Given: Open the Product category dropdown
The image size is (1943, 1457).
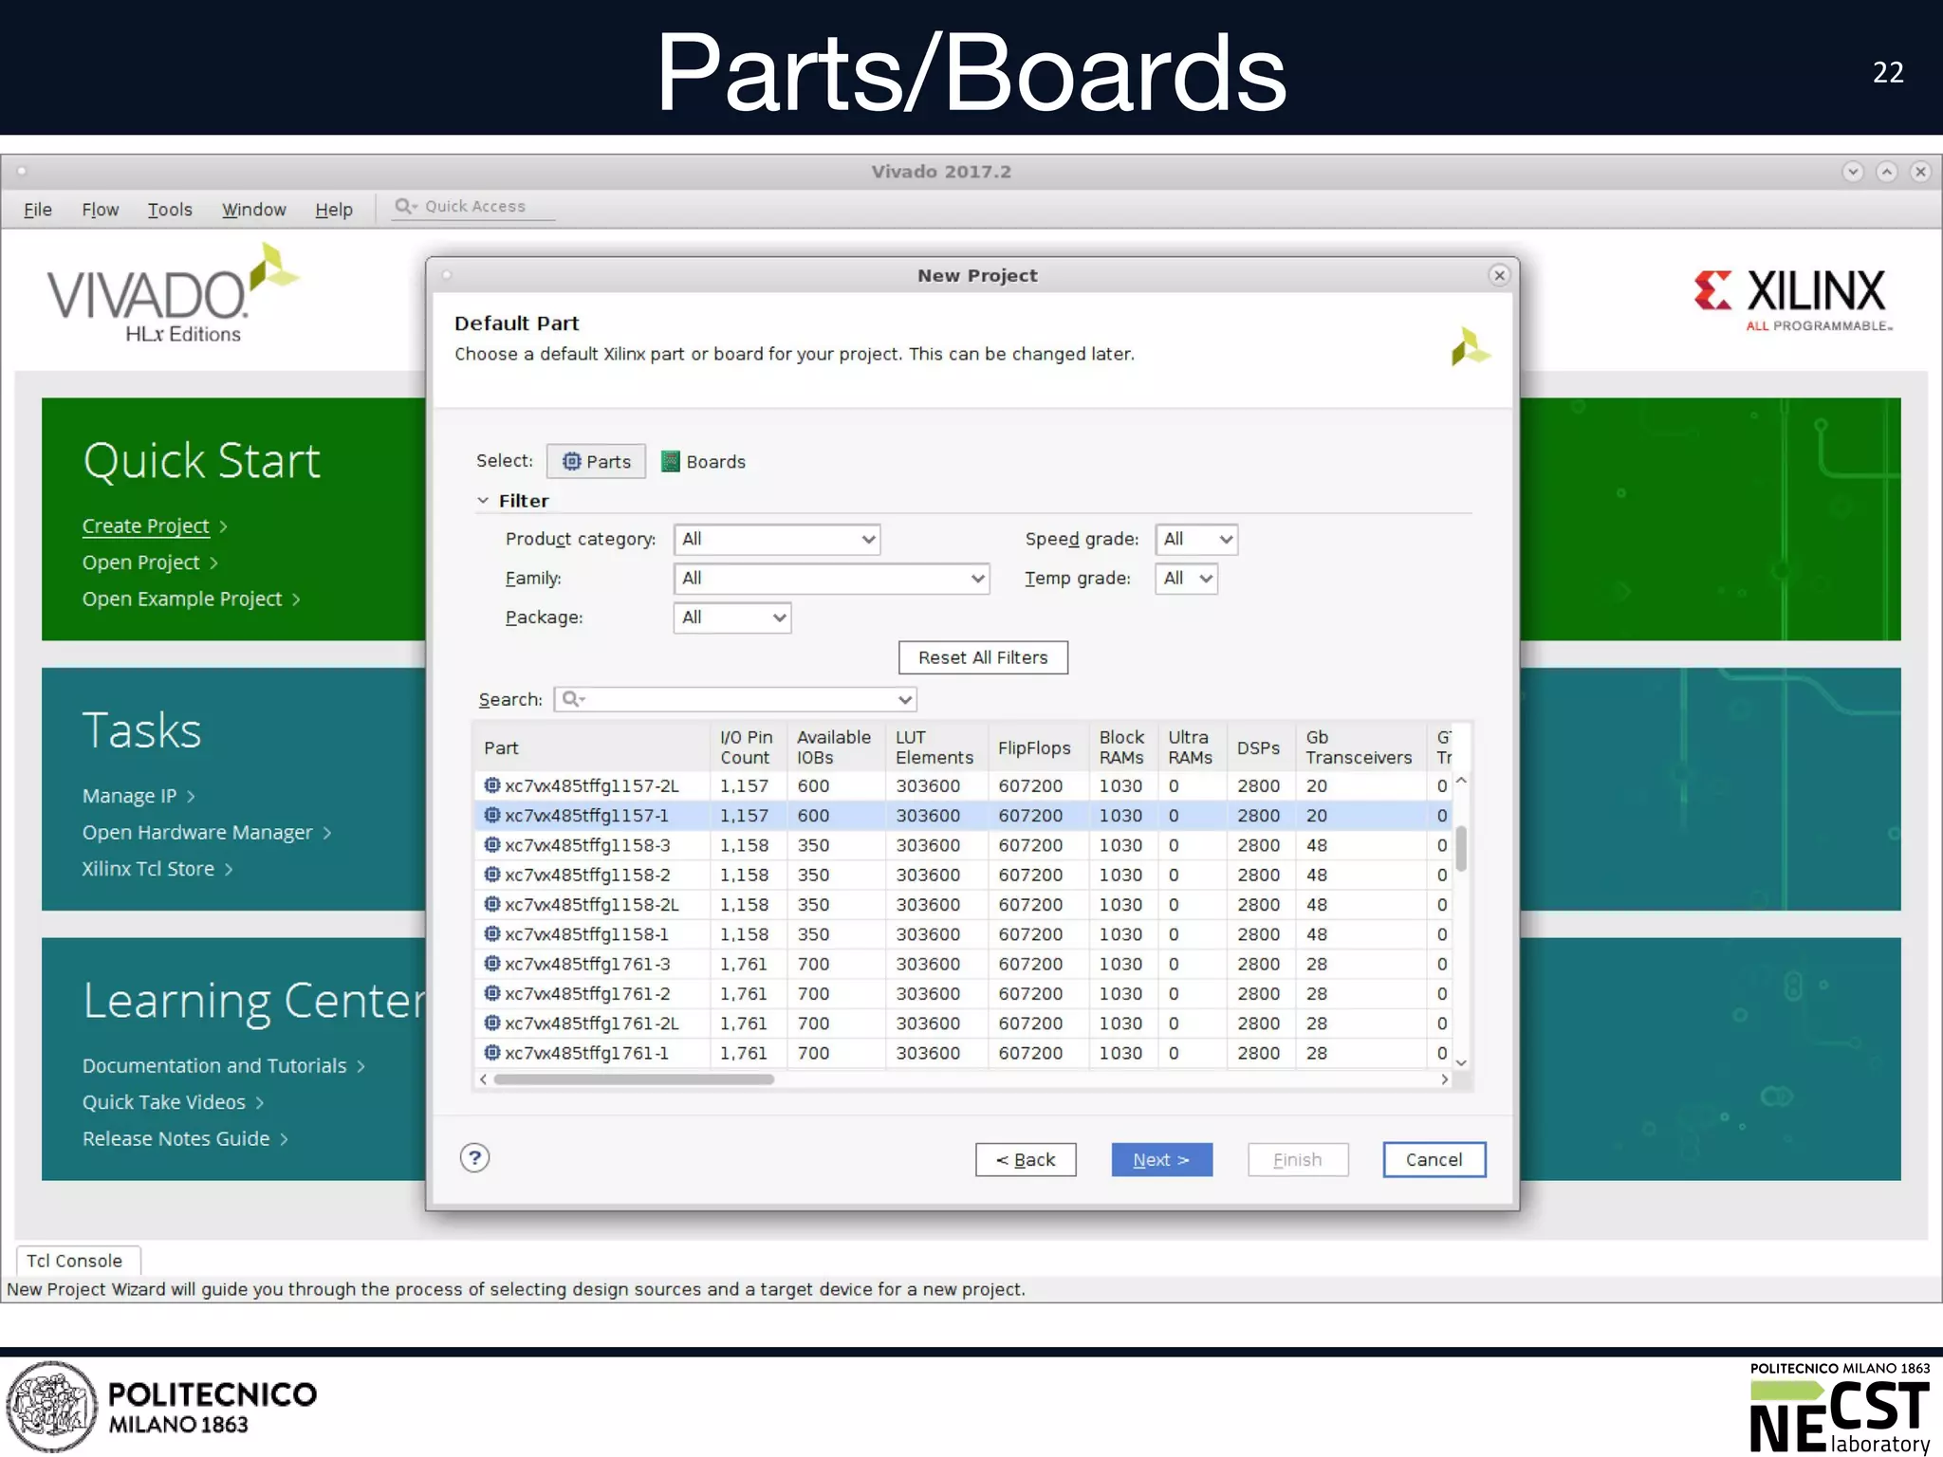Looking at the screenshot, I should 776,539.
